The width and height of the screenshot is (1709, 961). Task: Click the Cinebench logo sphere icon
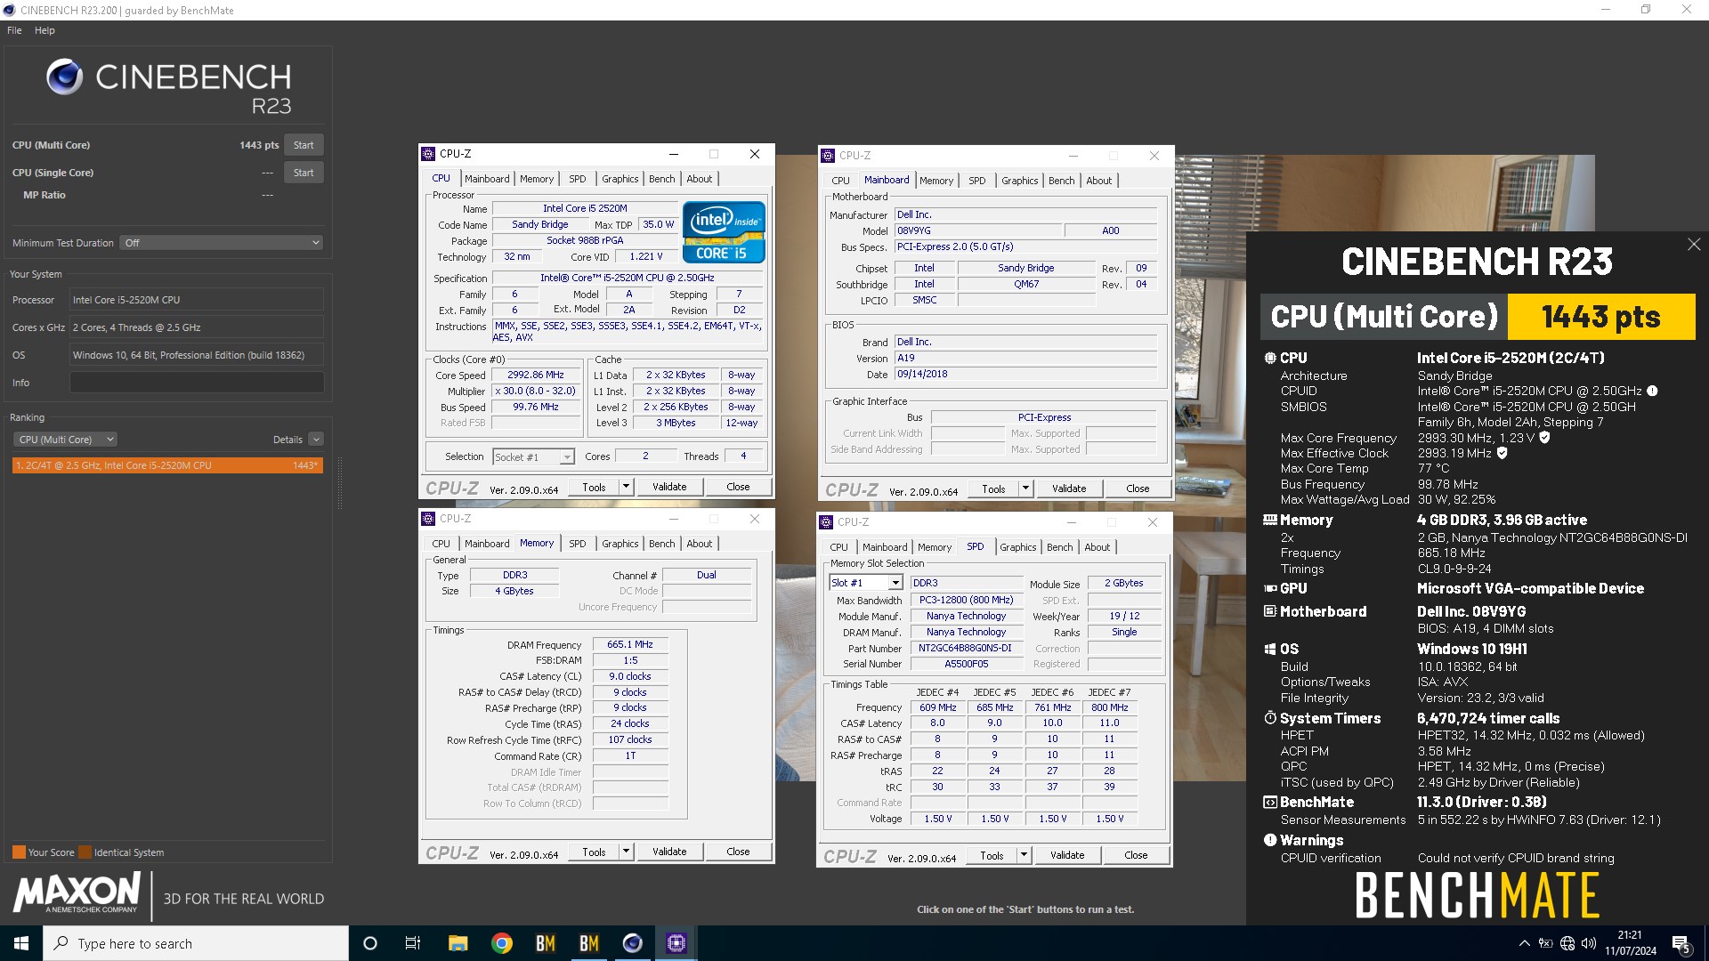tap(64, 77)
